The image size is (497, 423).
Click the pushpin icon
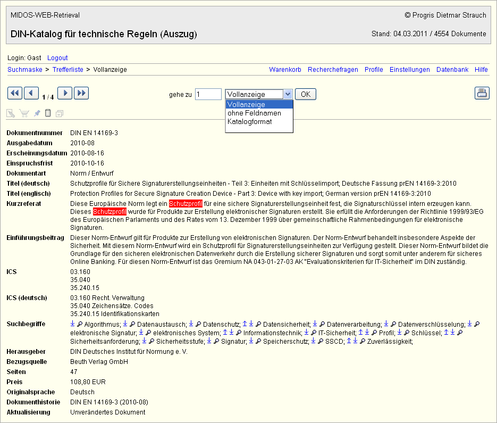[x=37, y=113]
